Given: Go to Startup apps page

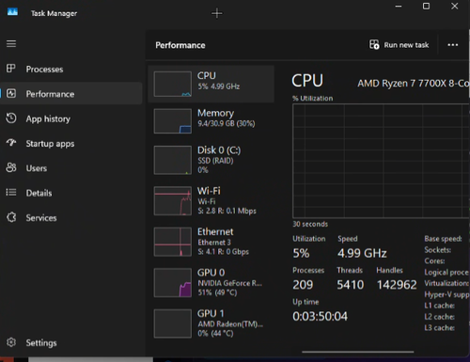Looking at the screenshot, I should pos(71,144).
